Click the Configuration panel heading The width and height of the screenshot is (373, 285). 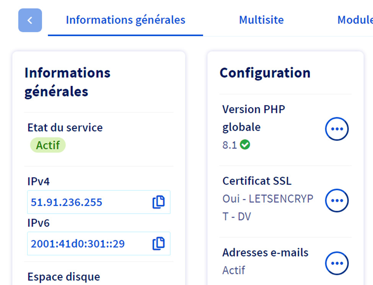pyautogui.click(x=265, y=73)
